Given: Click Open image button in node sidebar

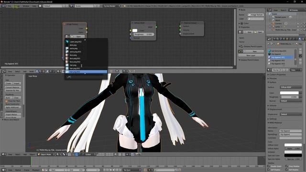Looking at the screenshot, I should click(x=259, y=32).
